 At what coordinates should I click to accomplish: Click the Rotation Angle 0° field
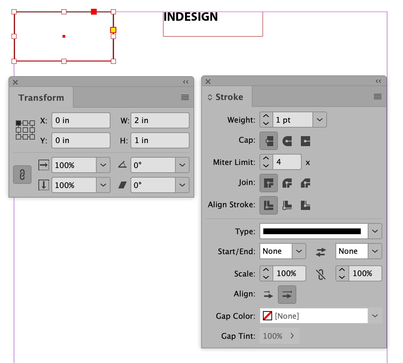pyautogui.click(x=153, y=165)
